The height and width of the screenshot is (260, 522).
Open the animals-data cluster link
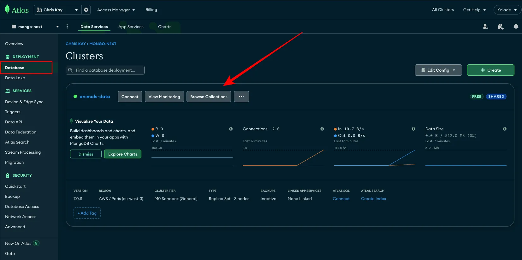pos(95,97)
